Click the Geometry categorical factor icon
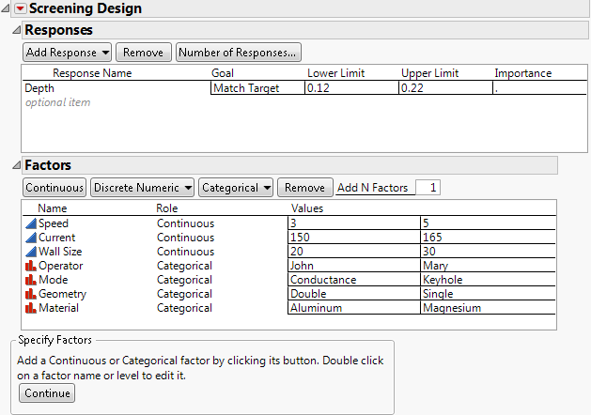The width and height of the screenshot is (591, 415). click(30, 294)
